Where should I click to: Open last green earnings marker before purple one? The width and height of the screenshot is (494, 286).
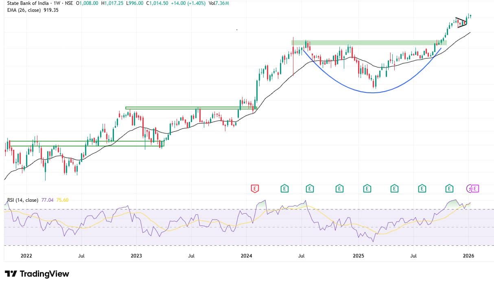[x=449, y=188]
